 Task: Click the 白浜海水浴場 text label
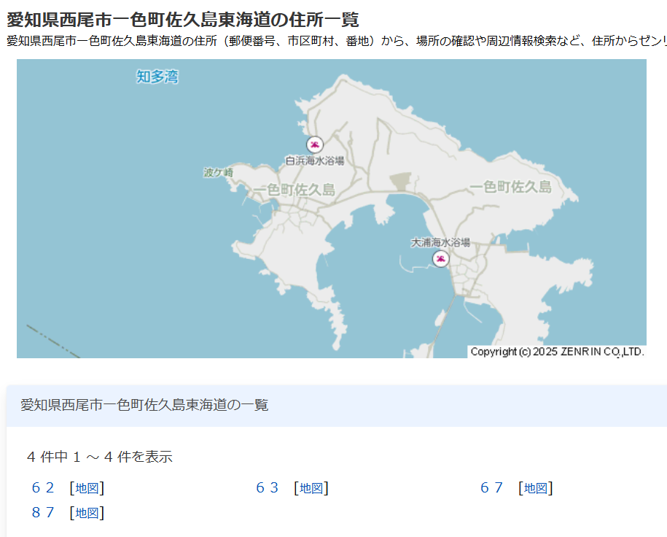(x=315, y=161)
